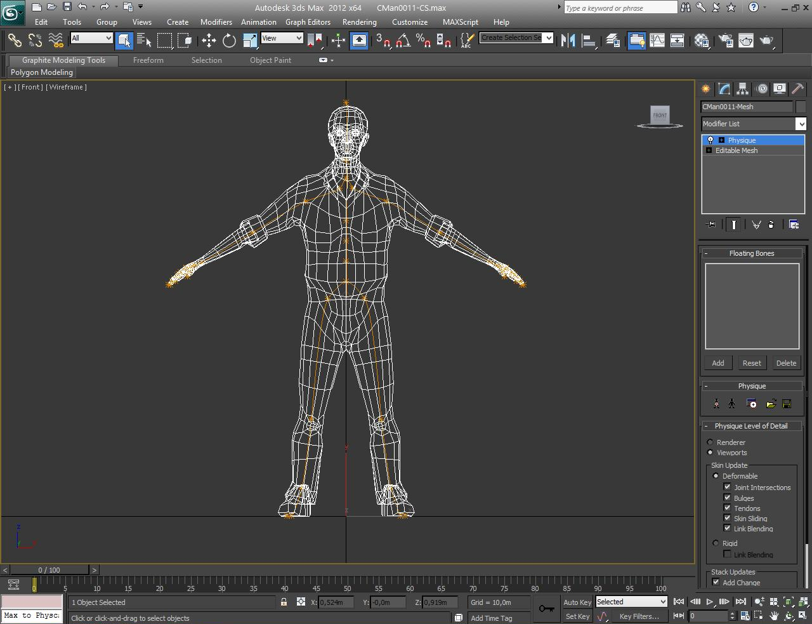Select the Select and Rotate tool
The image size is (812, 624).
(x=229, y=41)
